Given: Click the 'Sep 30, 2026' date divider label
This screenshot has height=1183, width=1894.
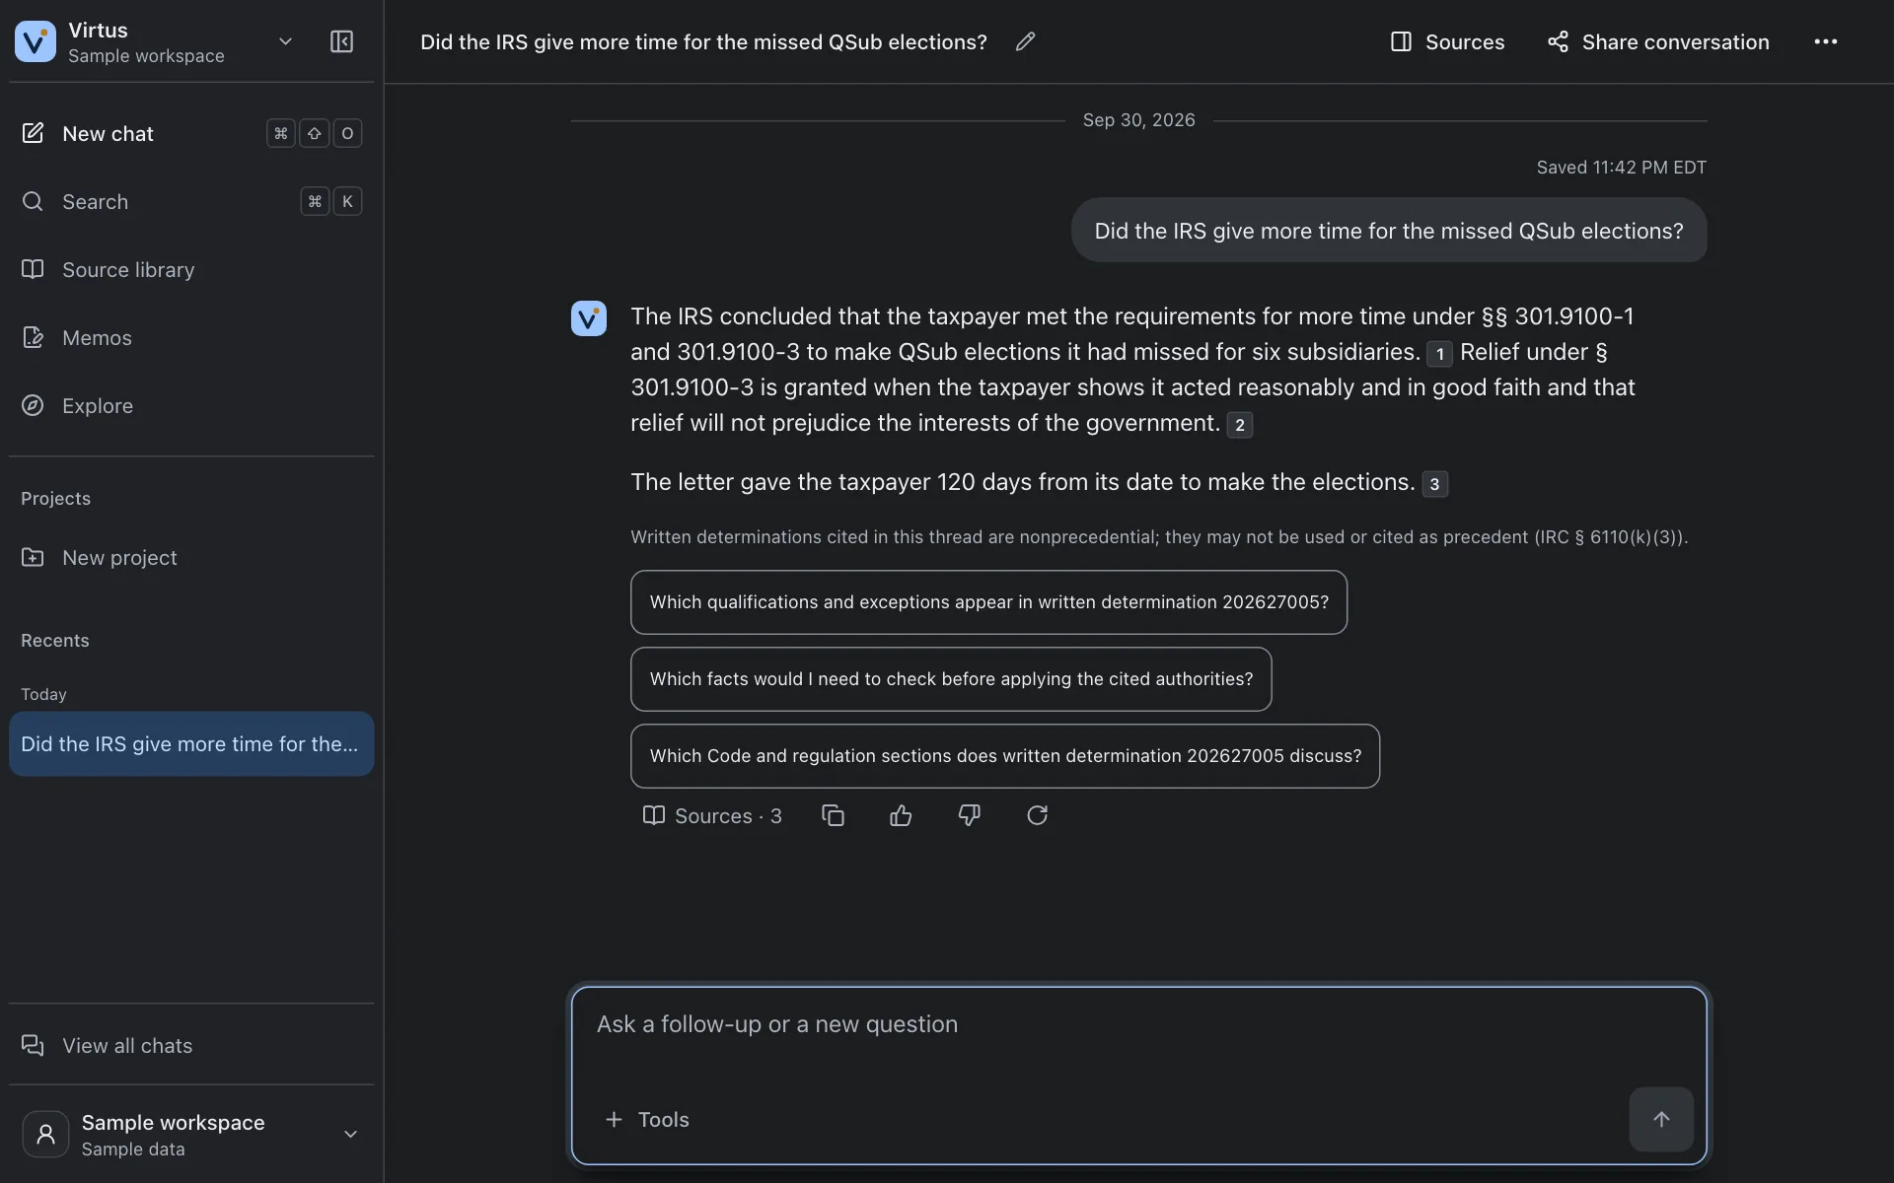Looking at the screenshot, I should coord(1138,120).
